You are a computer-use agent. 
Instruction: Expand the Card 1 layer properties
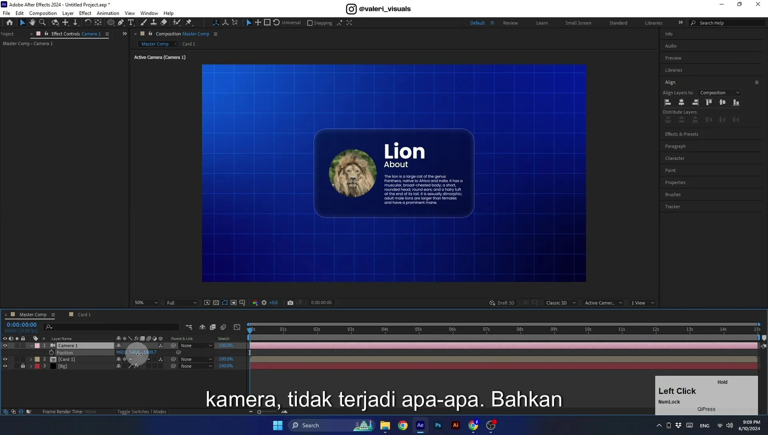click(x=31, y=359)
